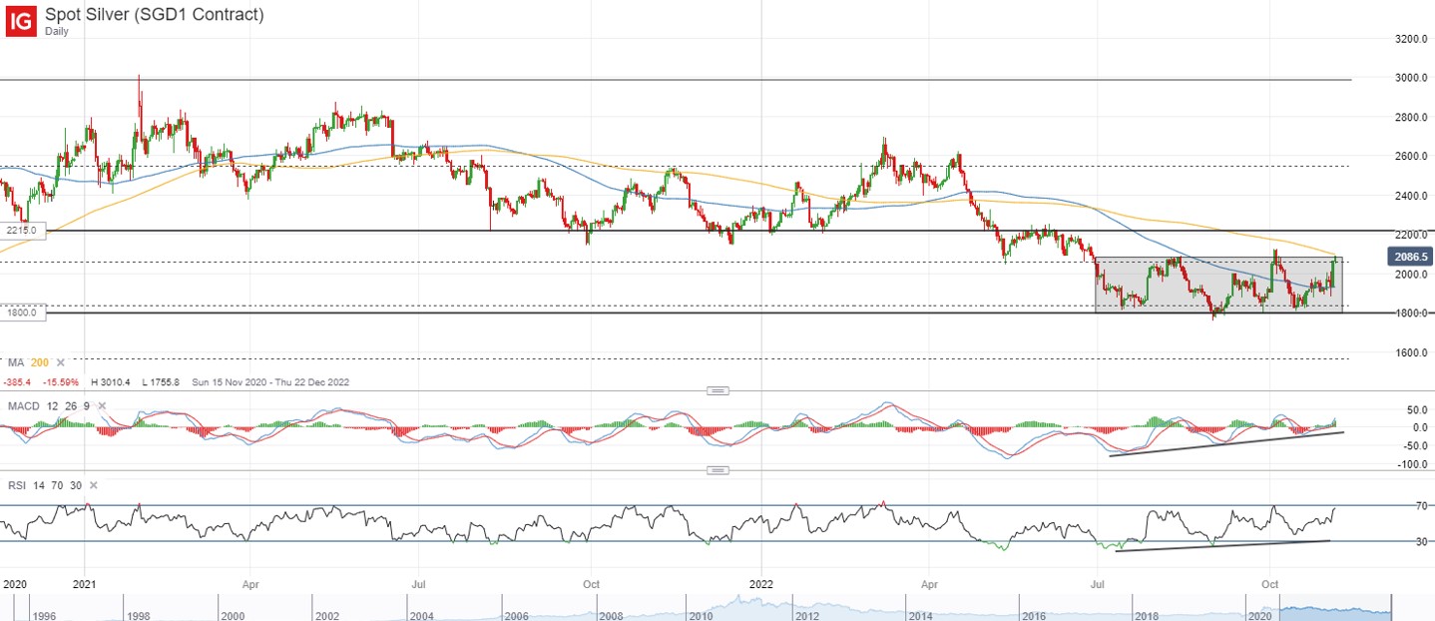Change the Daily timeframe label

57,31
